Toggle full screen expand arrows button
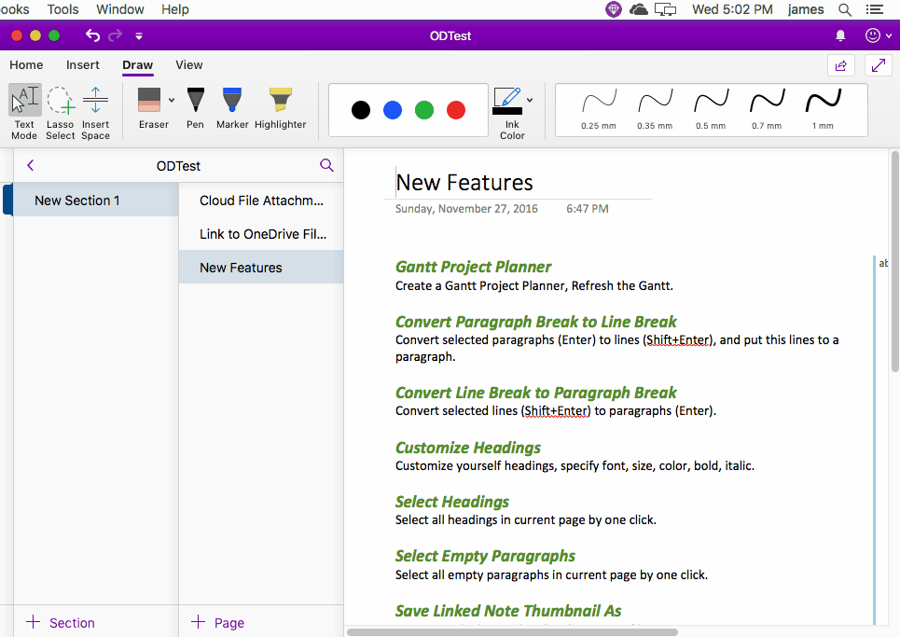The height and width of the screenshot is (637, 900). (878, 65)
